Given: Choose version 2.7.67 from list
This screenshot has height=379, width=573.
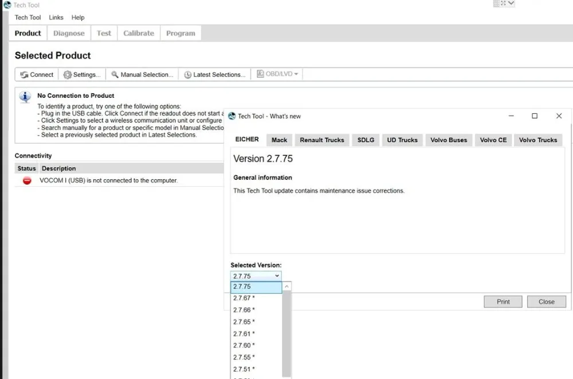Looking at the screenshot, I should 256,298.
